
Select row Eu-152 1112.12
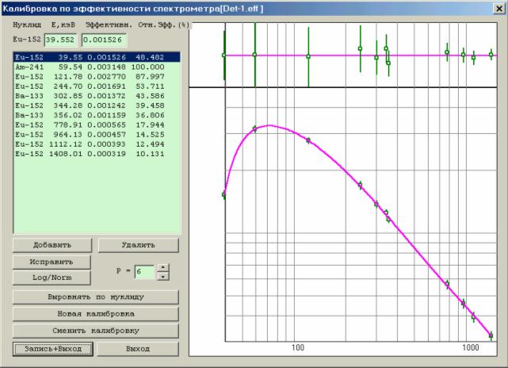97,144
